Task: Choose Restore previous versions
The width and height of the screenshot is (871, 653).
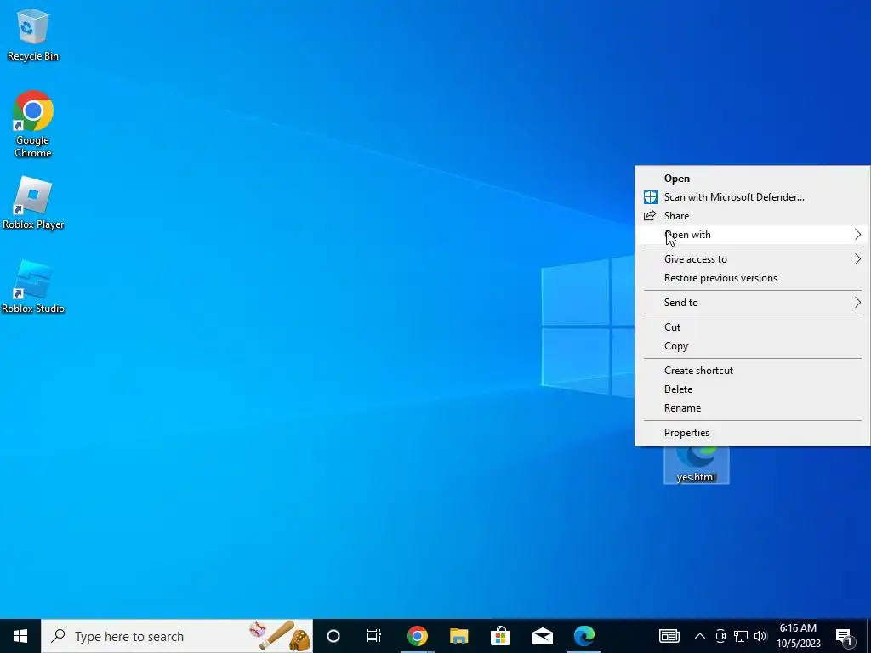Action: [752, 278]
